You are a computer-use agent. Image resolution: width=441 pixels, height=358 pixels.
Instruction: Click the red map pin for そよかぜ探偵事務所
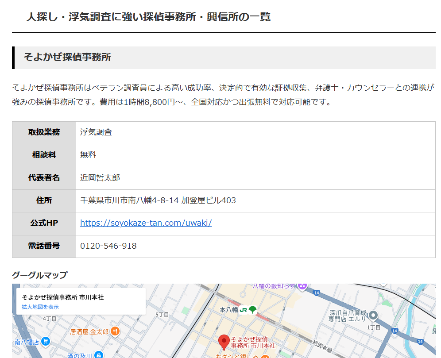(x=224, y=342)
